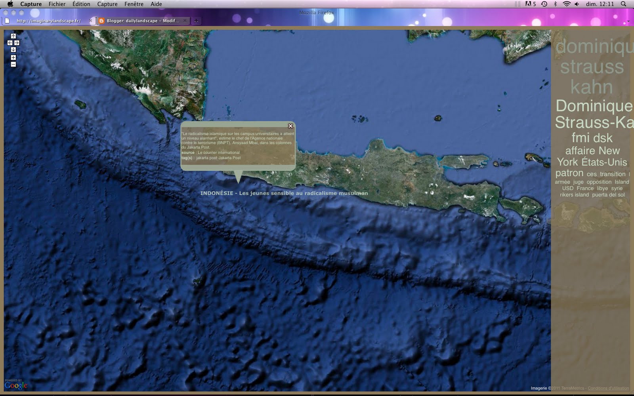Select the 'rikers island' tag in the cloud
Viewport: 634px width, 396px height.
coord(575,195)
